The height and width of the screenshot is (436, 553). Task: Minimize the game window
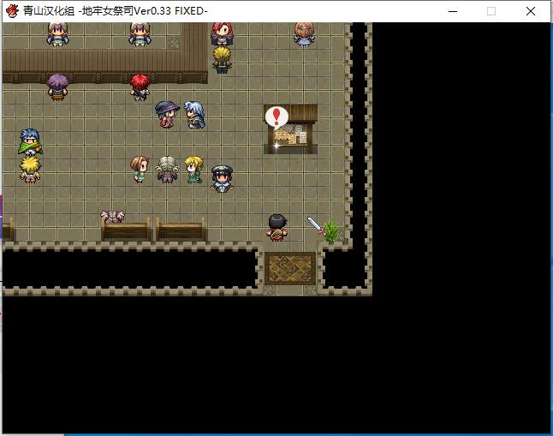tap(451, 11)
